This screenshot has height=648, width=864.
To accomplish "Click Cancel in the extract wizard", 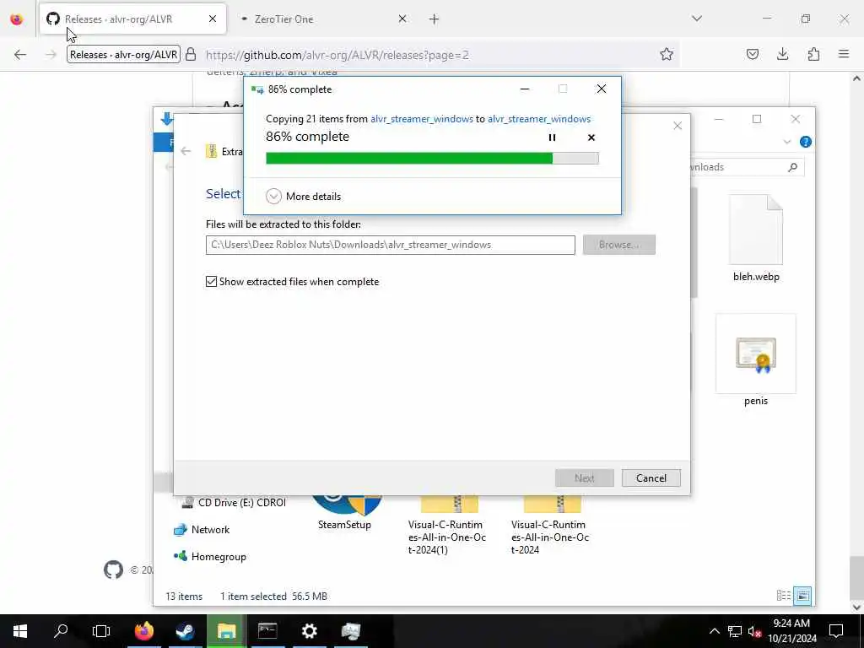I will (x=651, y=478).
